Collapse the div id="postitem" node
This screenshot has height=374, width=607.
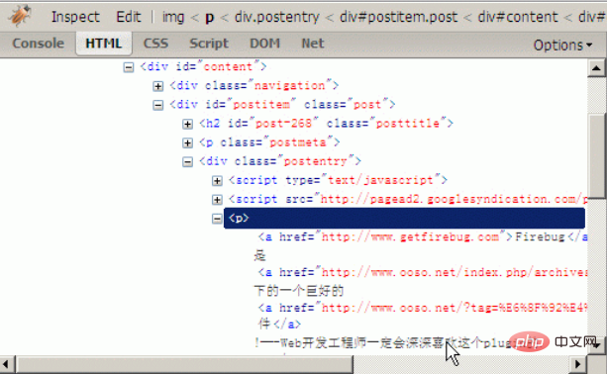158,105
